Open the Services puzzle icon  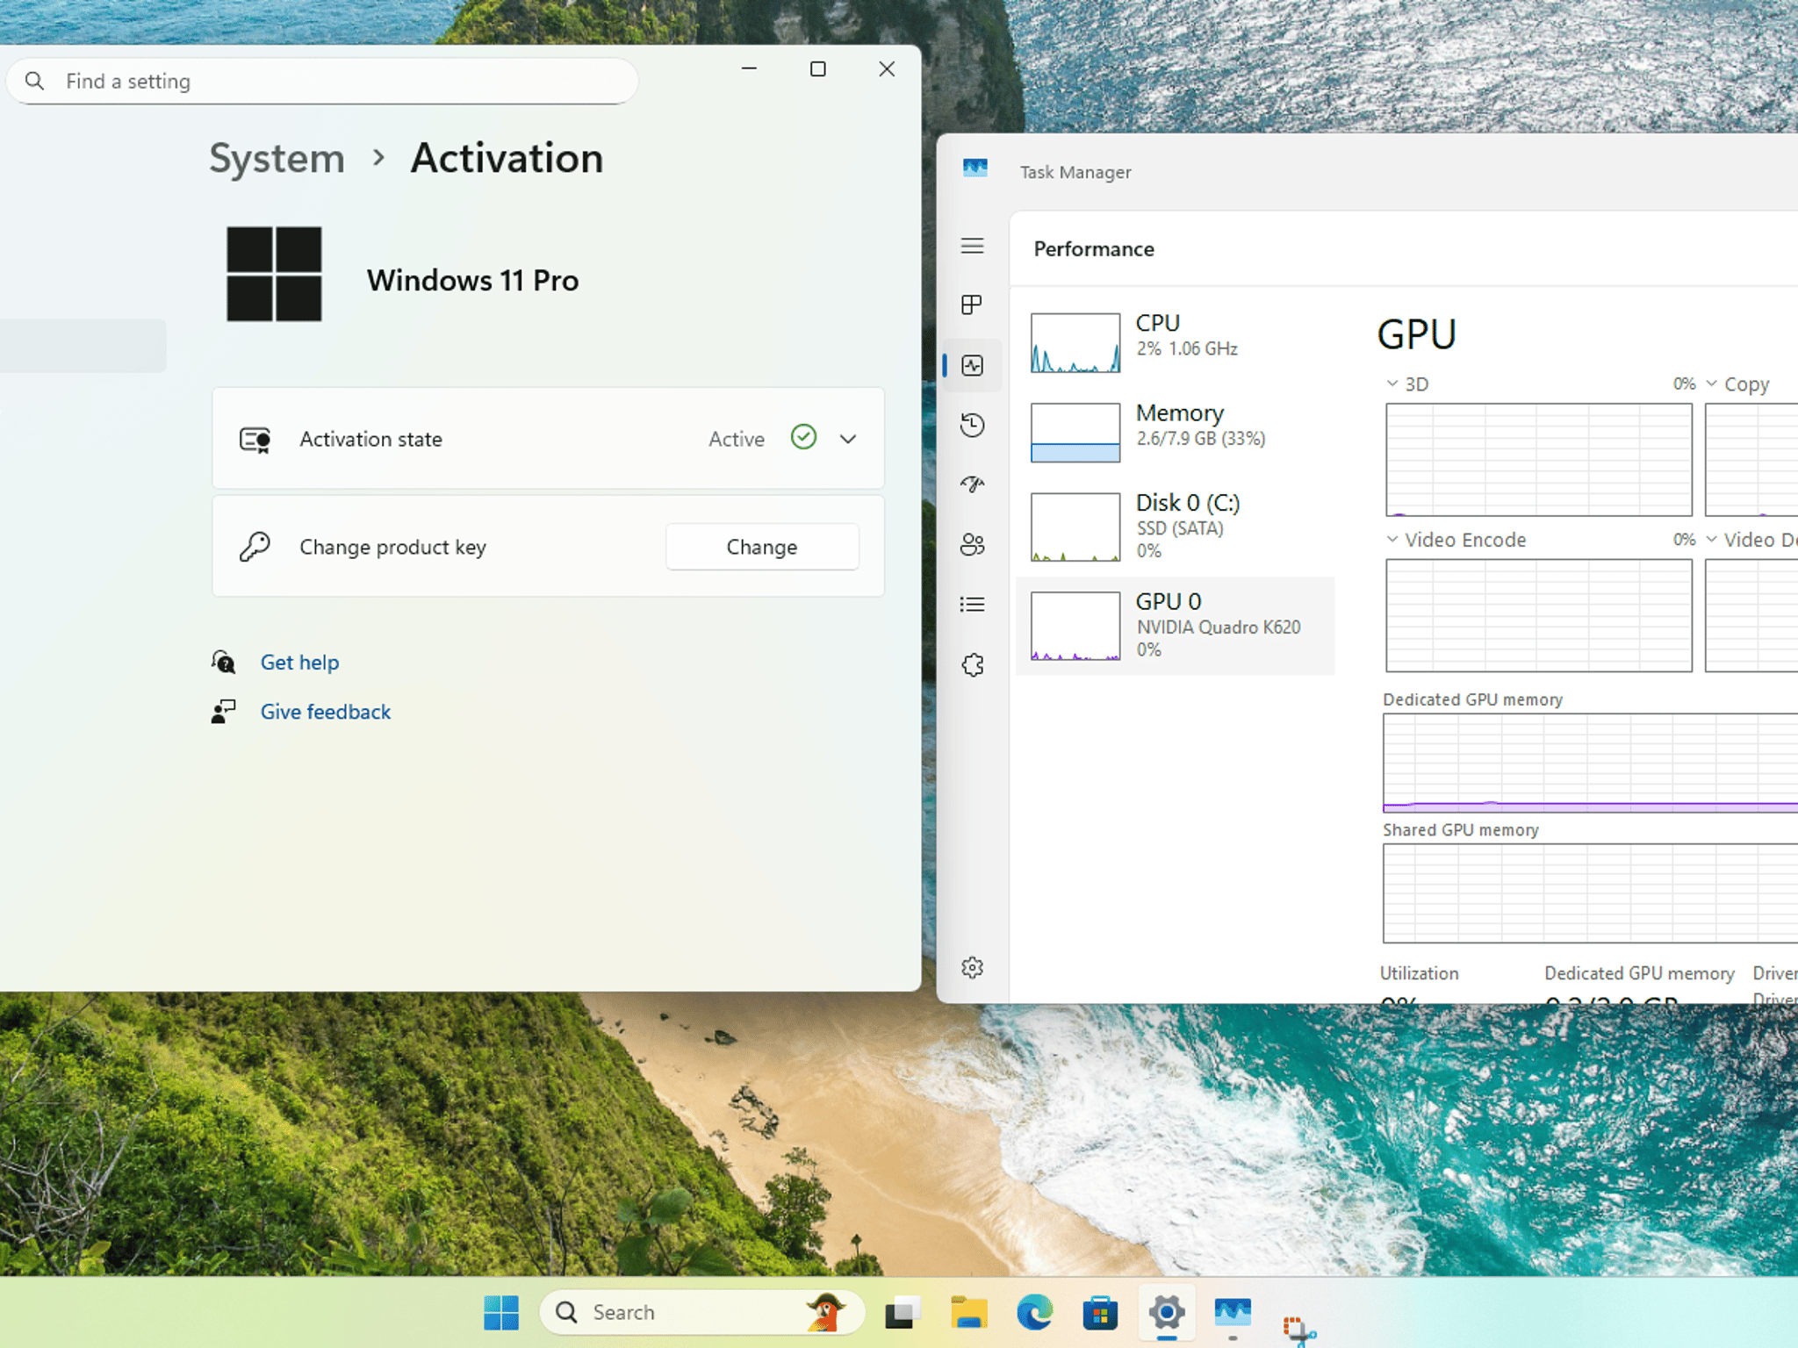tap(972, 664)
